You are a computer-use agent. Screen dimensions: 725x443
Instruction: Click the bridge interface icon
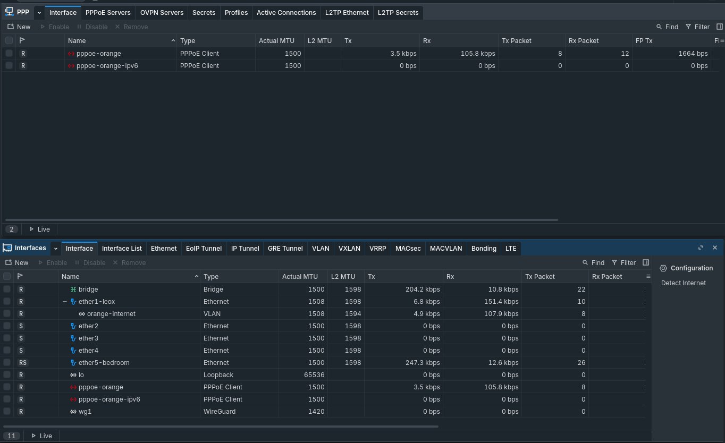(73, 289)
